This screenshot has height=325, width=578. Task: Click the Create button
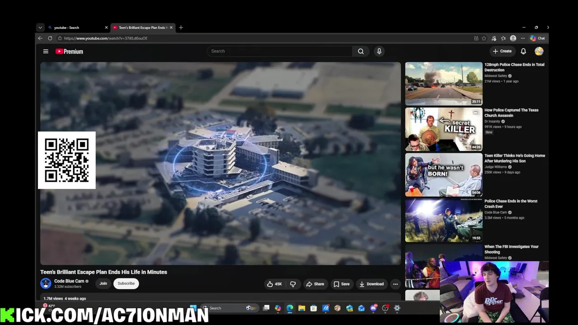[502, 51]
